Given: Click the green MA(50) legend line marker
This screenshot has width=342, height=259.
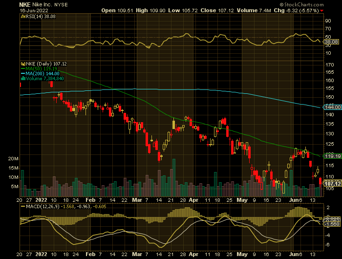Looking at the screenshot, I should (21, 68).
